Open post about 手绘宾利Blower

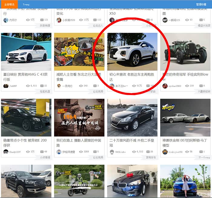pos(185,77)
